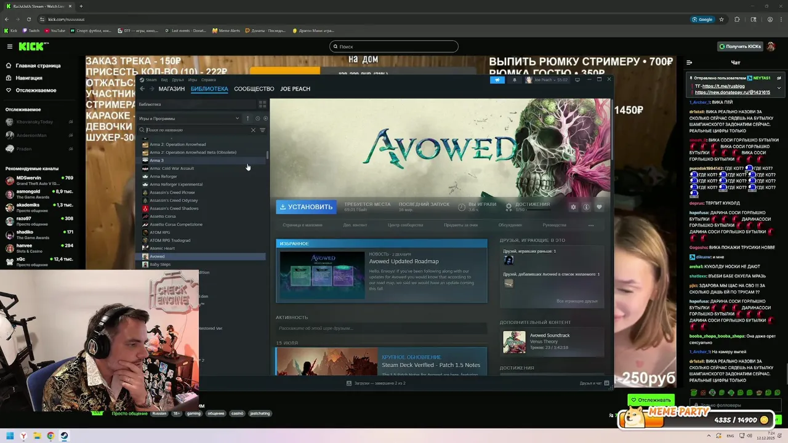Screen dimensions: 788x443
Task: Select Assassin's Creed Shadows in library
Action: (200, 208)
